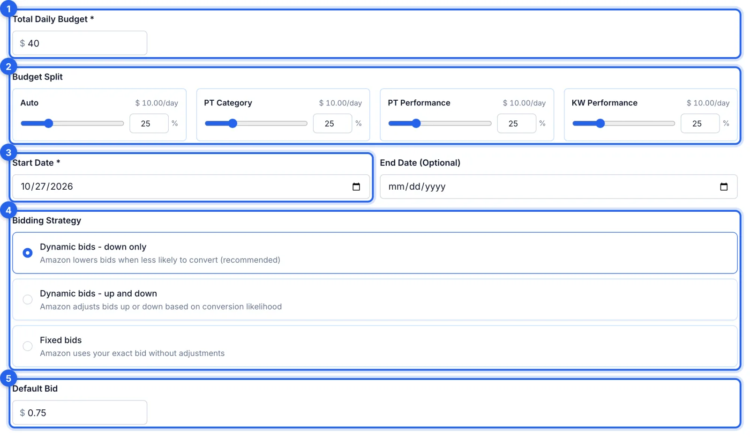750x437 pixels.
Task: Click the 'End Date (Optional)' label
Action: [420, 163]
